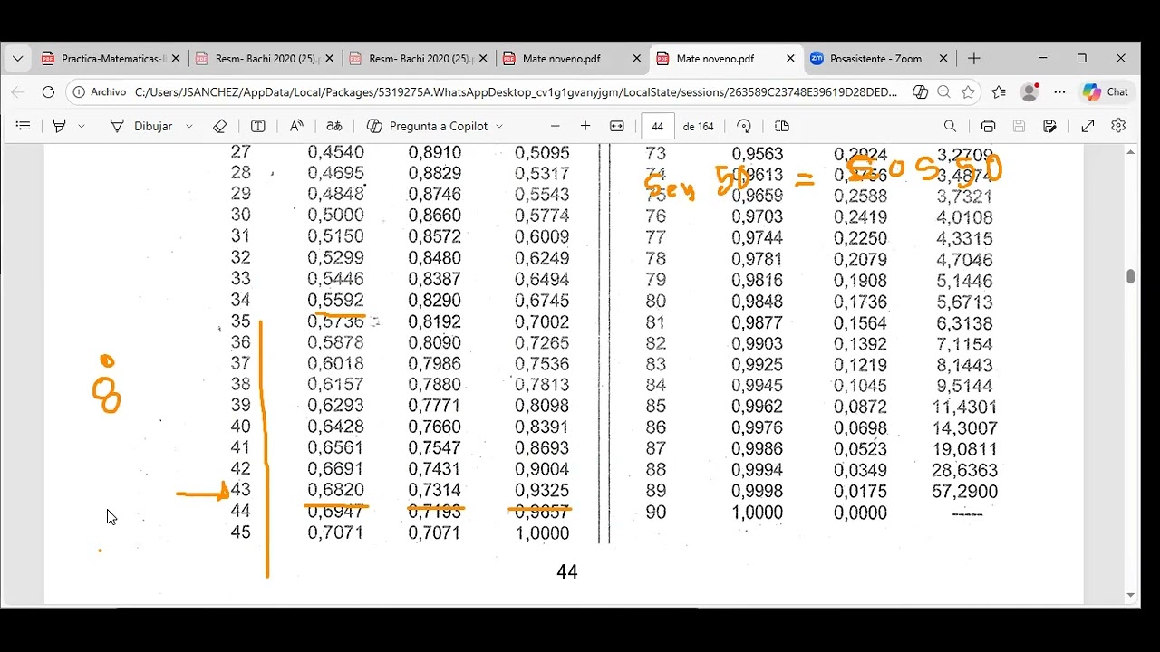Click the Dibujar draw tool button

[x=141, y=126]
